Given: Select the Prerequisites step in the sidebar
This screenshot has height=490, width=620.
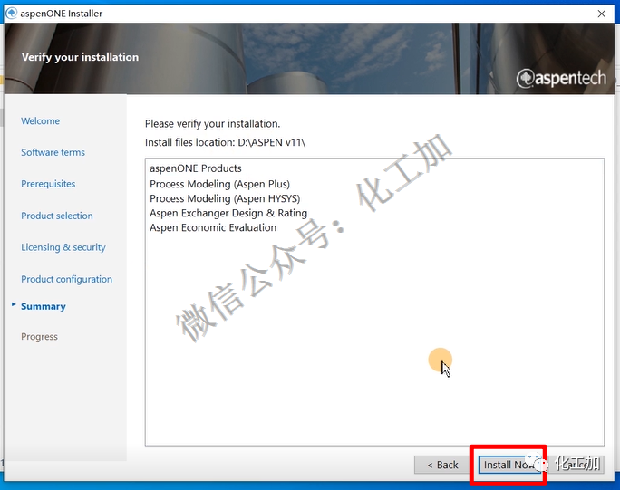Looking at the screenshot, I should [x=48, y=184].
